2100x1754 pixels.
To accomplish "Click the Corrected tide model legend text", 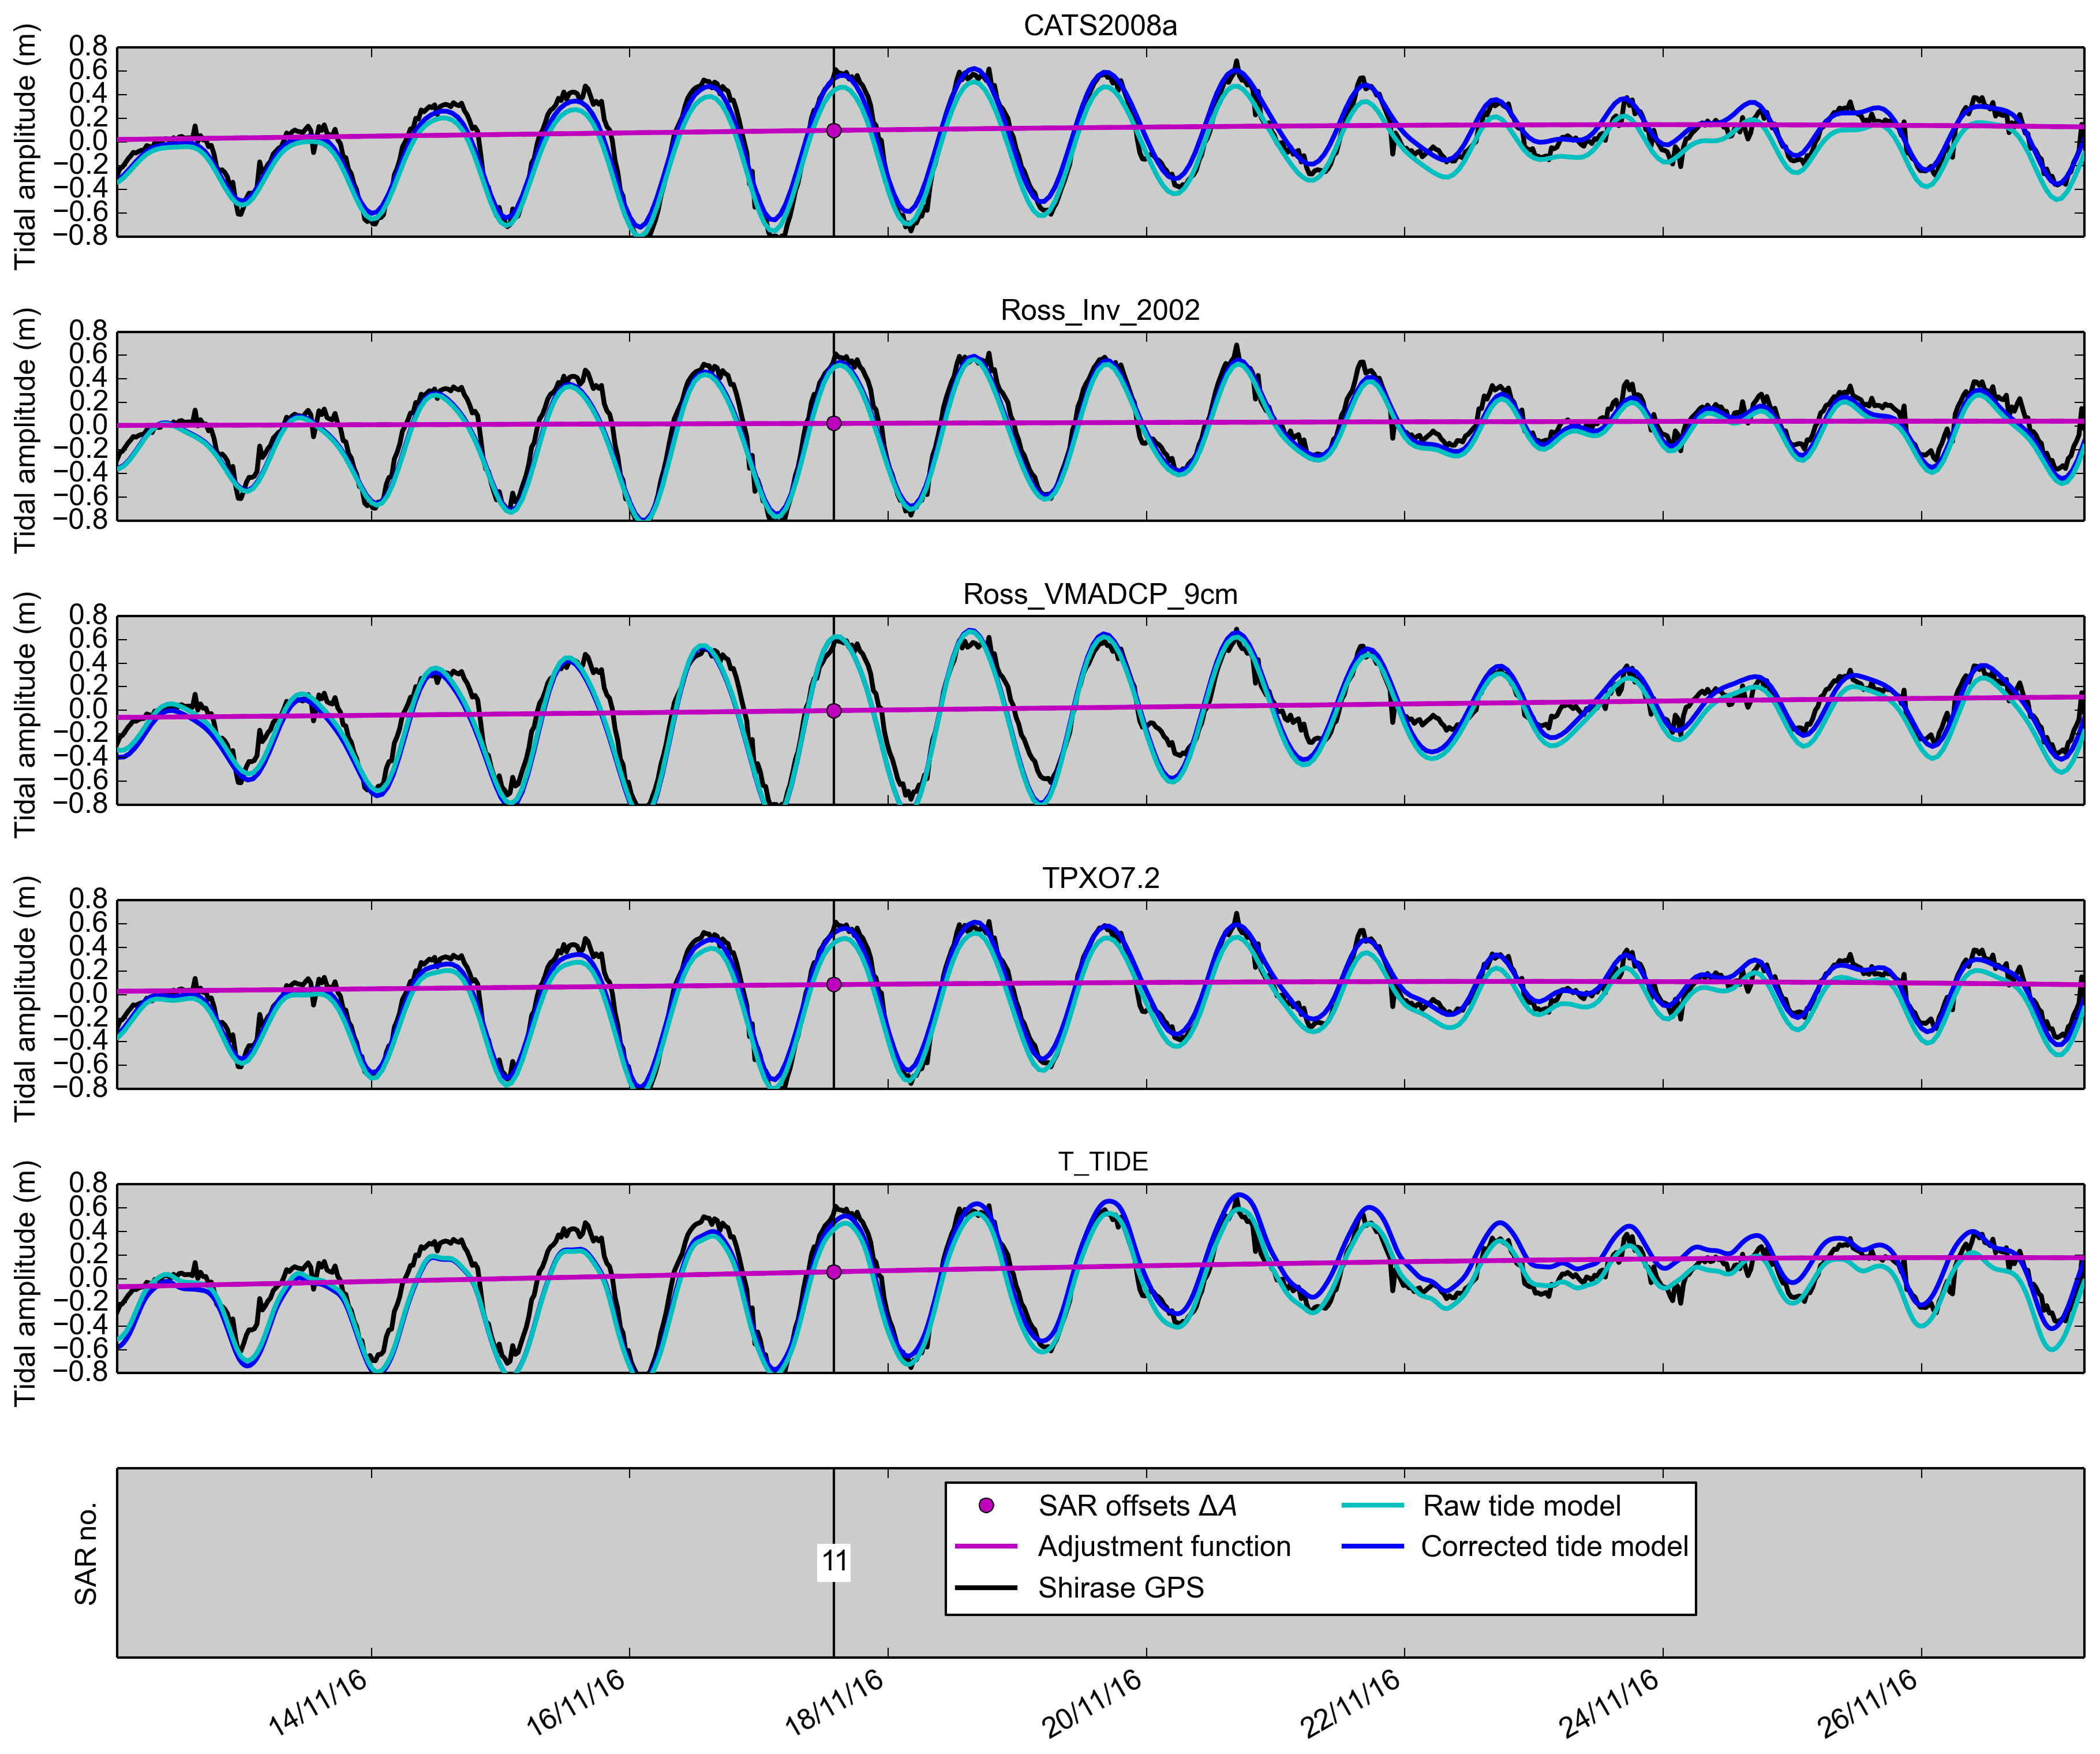I will pyautogui.click(x=1554, y=1546).
